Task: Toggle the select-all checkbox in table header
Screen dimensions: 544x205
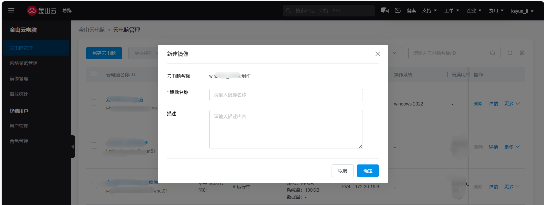Action: click(94, 74)
